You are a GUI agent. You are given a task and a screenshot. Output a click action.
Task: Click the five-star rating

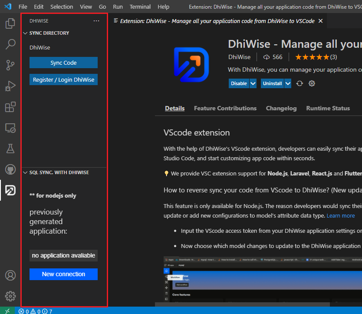(x=312, y=57)
